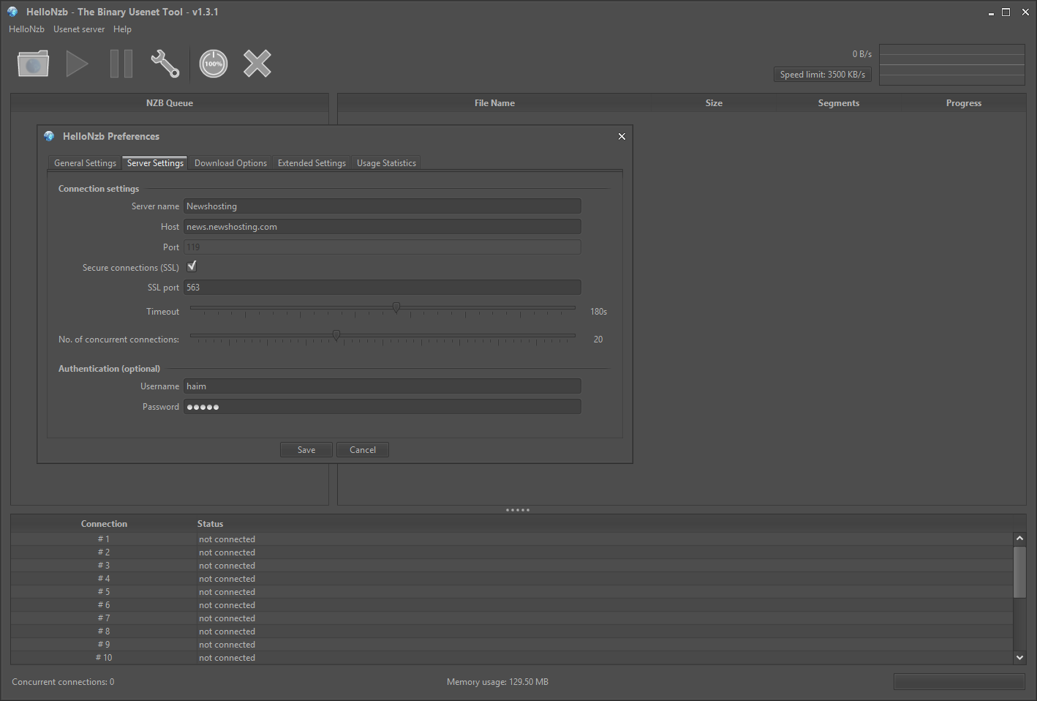Click the 100% speed limit toggle icon

coord(214,64)
